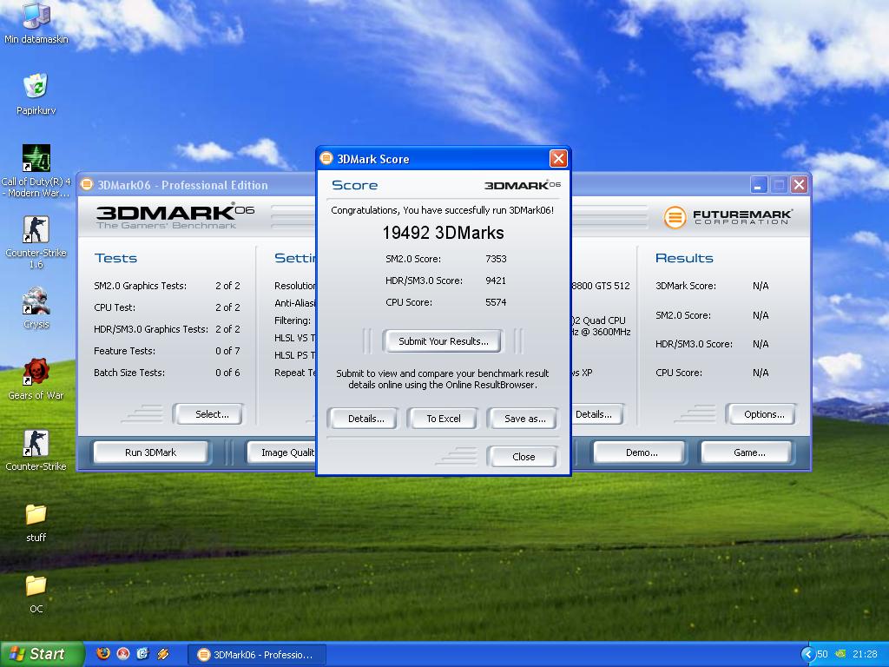889x667 pixels.
Task: Click Save as in Score dialog
Action: (524, 419)
